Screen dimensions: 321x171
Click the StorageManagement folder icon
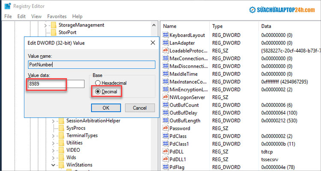point(53,25)
